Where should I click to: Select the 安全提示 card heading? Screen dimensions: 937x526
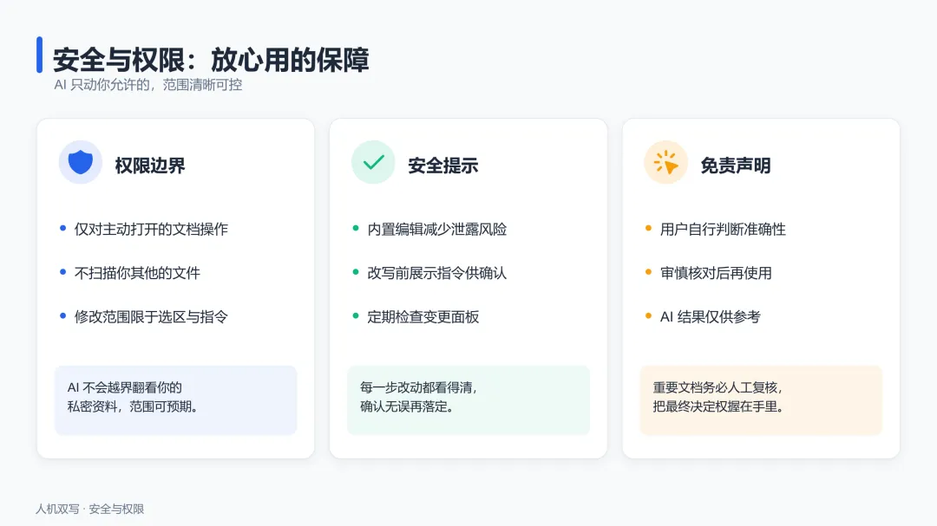pyautogui.click(x=442, y=166)
